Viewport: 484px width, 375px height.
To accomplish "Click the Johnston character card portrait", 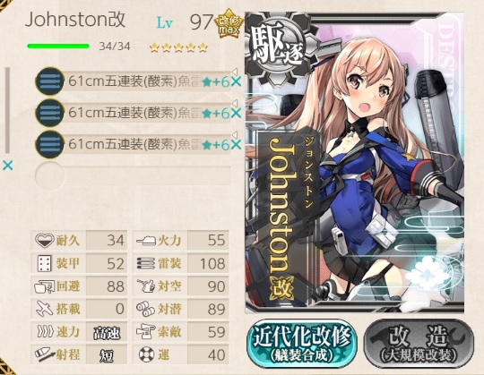I will [355, 163].
